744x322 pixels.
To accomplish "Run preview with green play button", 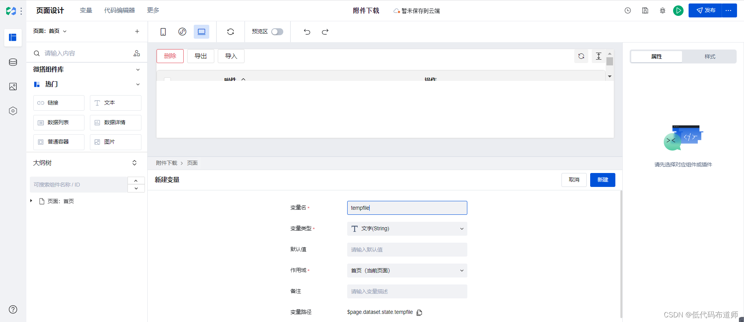I will point(678,11).
